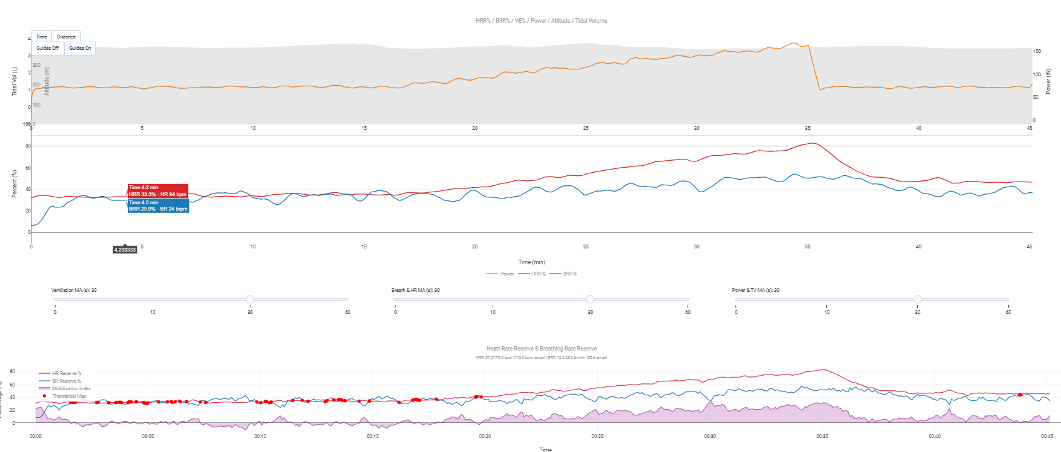Click the red HRR 33.3% hover tooltip

point(158,191)
